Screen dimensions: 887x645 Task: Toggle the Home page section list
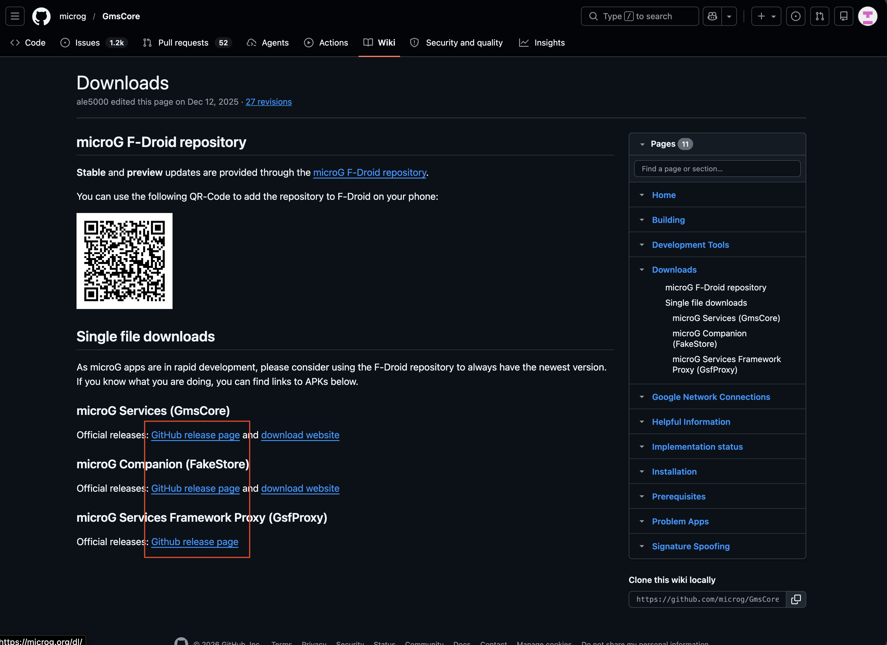pos(642,195)
